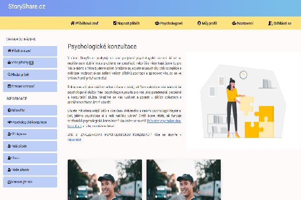The width and height of the screenshot is (301, 200).
Task: Click the gear icon next to Nastavení
Action: [x=234, y=23]
